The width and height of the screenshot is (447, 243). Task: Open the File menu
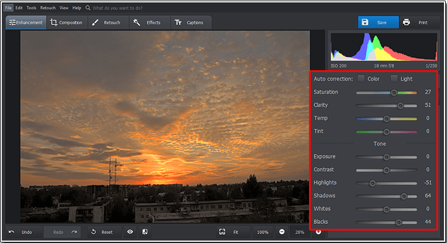point(8,8)
